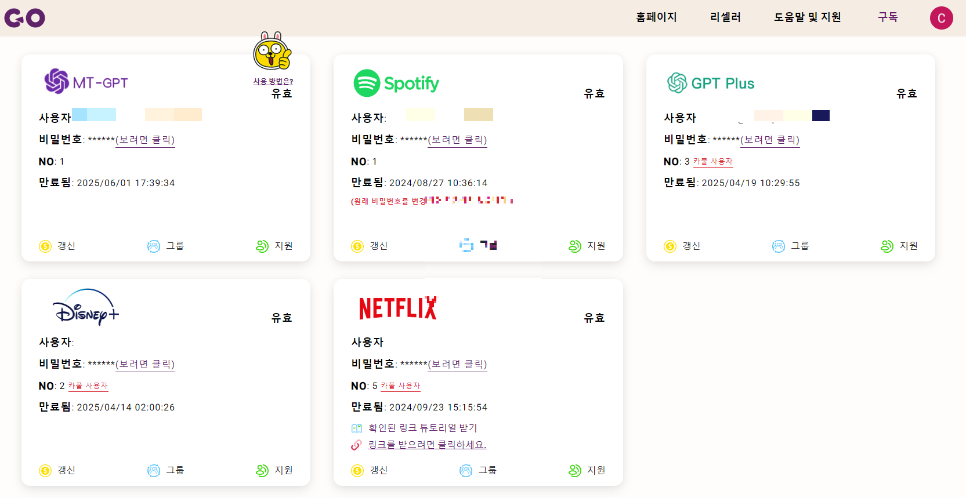Click Netflix expiry 2024/09/23 15:15:54
The image size is (966, 498).
[438, 408]
